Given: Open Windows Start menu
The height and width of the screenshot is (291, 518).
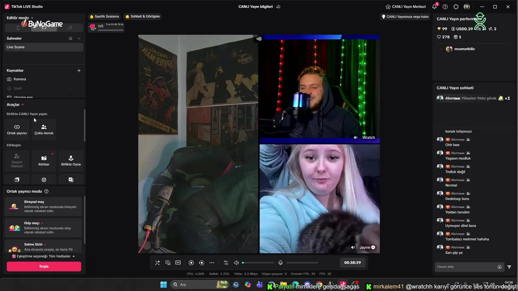Looking at the screenshot, I should pos(163,285).
